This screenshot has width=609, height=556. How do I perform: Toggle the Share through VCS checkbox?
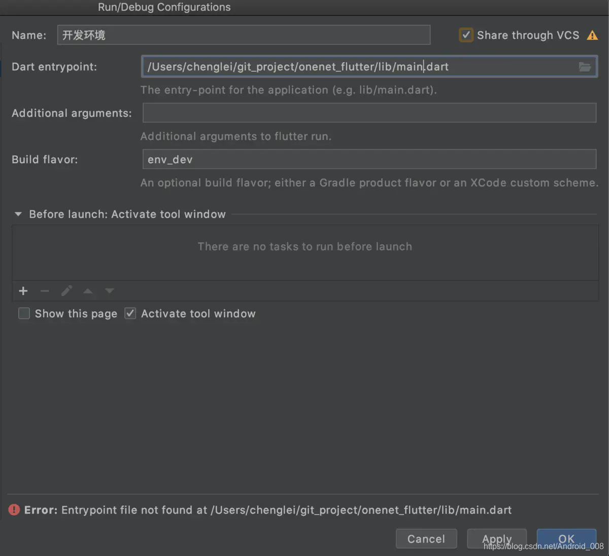pos(466,35)
